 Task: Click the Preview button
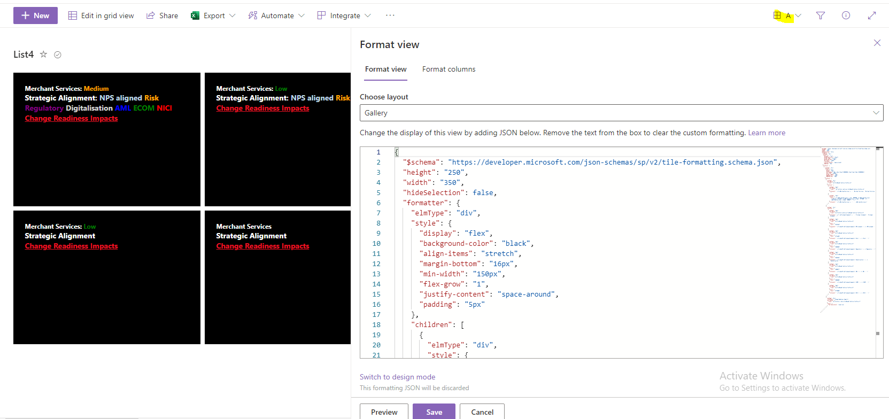coord(384,412)
